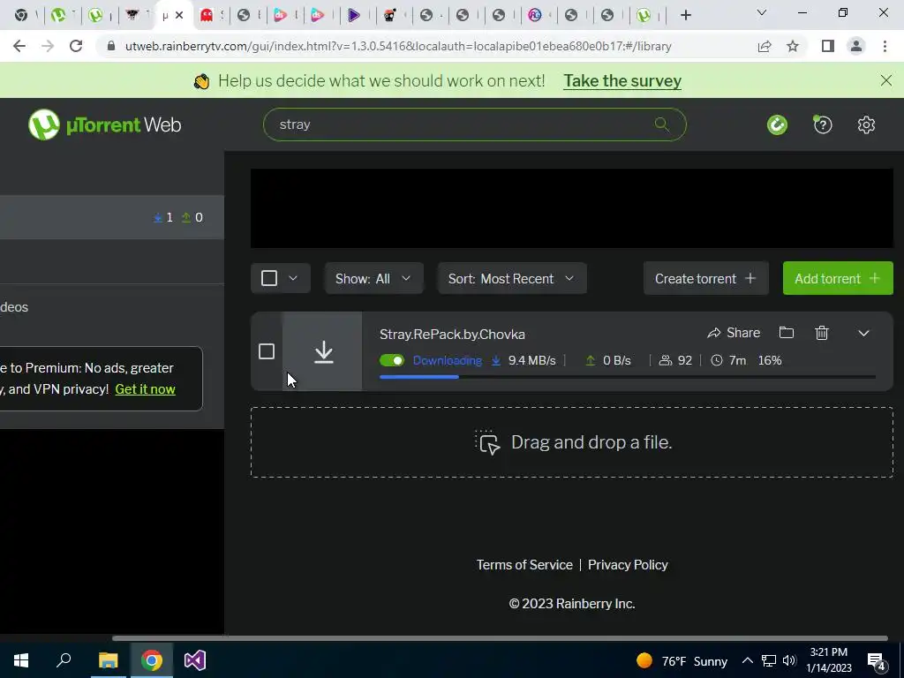Share the Stray.RePack.by.Chovka torrent

[x=734, y=333]
